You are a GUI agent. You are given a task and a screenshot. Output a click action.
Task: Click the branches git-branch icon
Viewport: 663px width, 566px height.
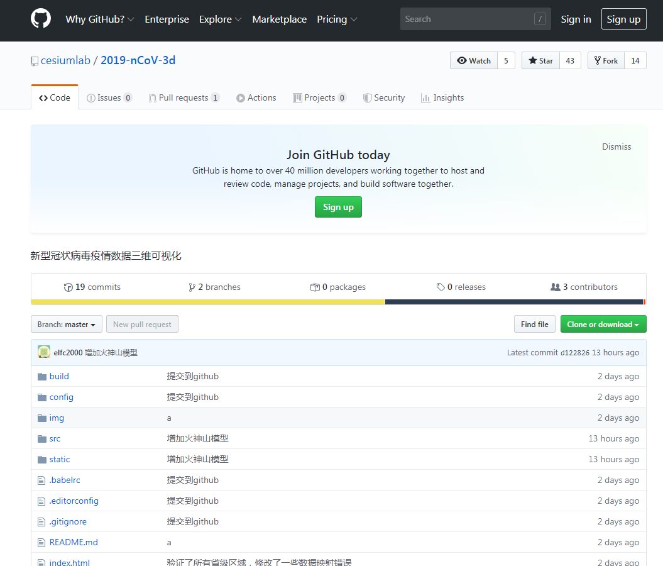pyautogui.click(x=192, y=287)
